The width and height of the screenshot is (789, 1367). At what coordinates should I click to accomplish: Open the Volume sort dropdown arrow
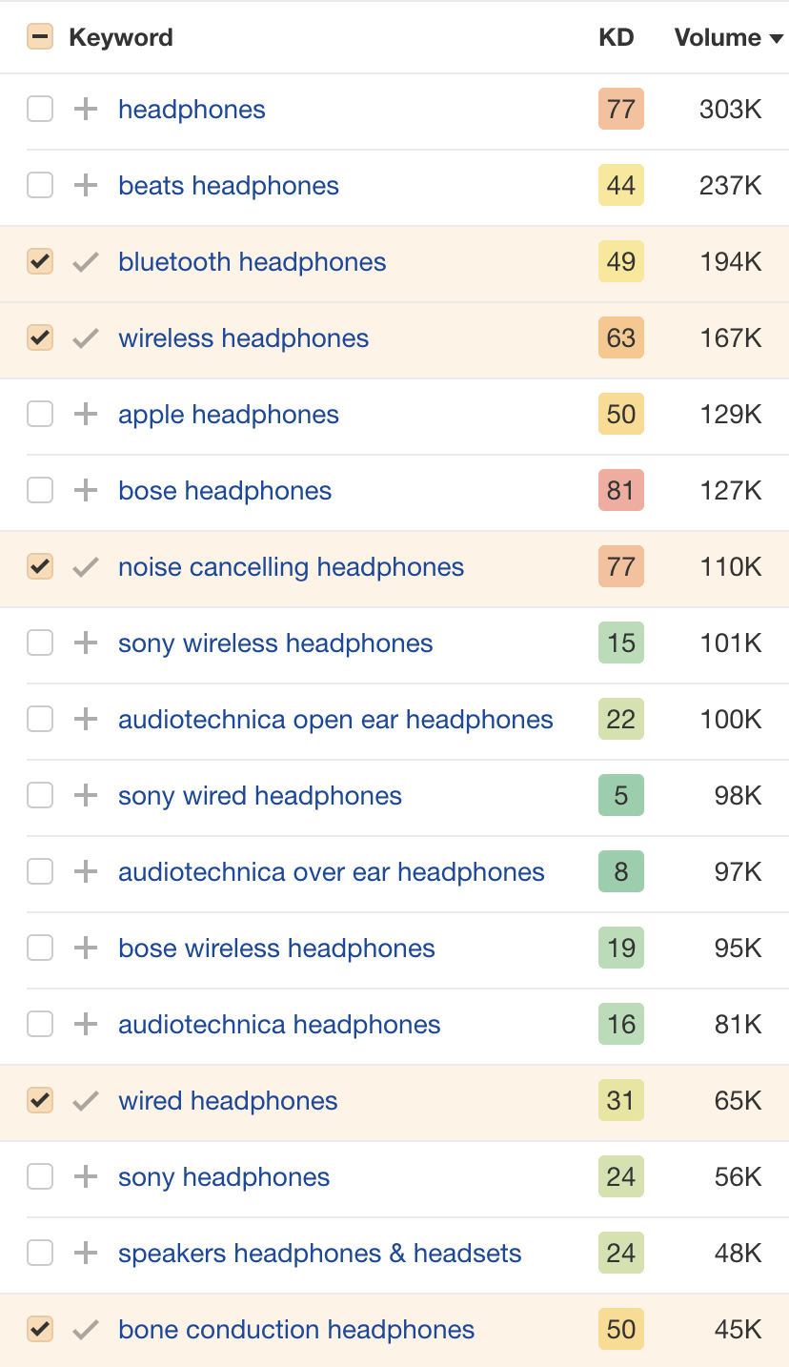click(x=778, y=38)
